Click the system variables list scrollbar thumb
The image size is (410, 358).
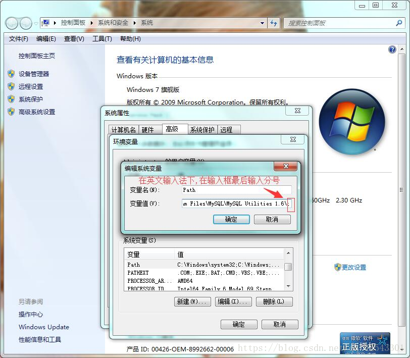pos(288,267)
